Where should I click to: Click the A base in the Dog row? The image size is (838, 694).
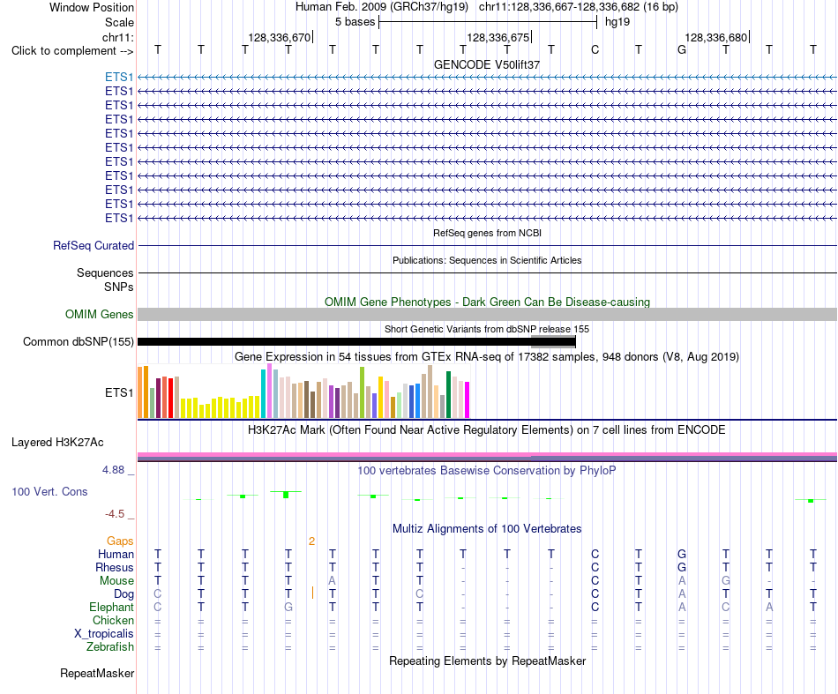[x=682, y=594]
